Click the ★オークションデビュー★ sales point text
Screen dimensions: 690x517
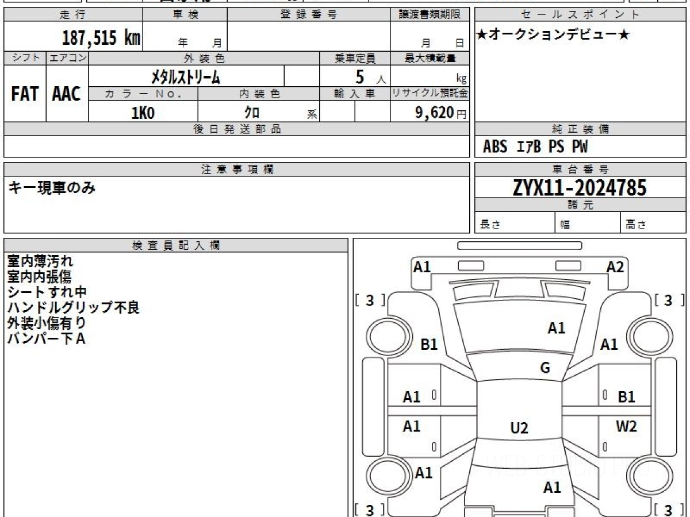(x=553, y=35)
